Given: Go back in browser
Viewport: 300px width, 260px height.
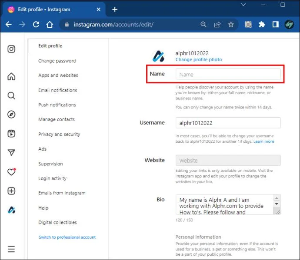Looking at the screenshot, I should 8,24.
